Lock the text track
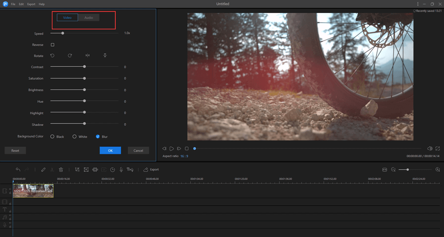Screen dimensions: 444x237 pos(10,212)
